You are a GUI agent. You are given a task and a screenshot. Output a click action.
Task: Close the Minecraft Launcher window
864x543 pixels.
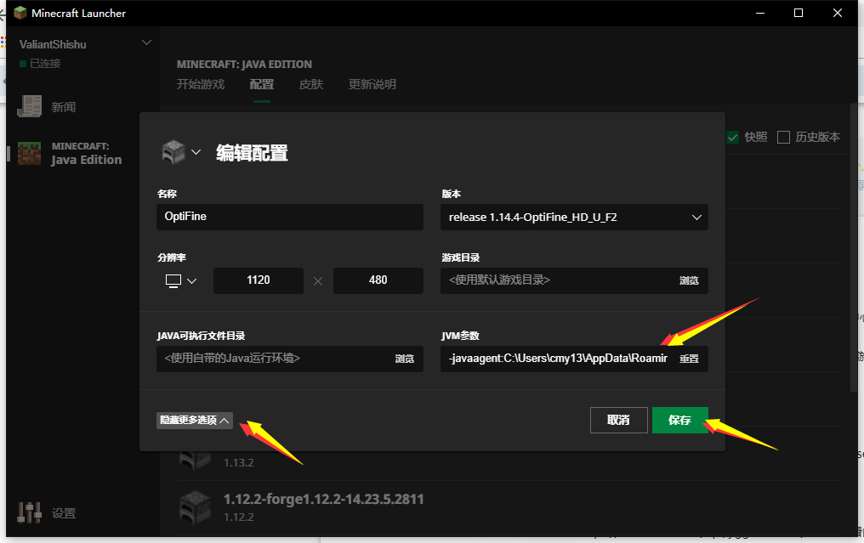coord(837,13)
